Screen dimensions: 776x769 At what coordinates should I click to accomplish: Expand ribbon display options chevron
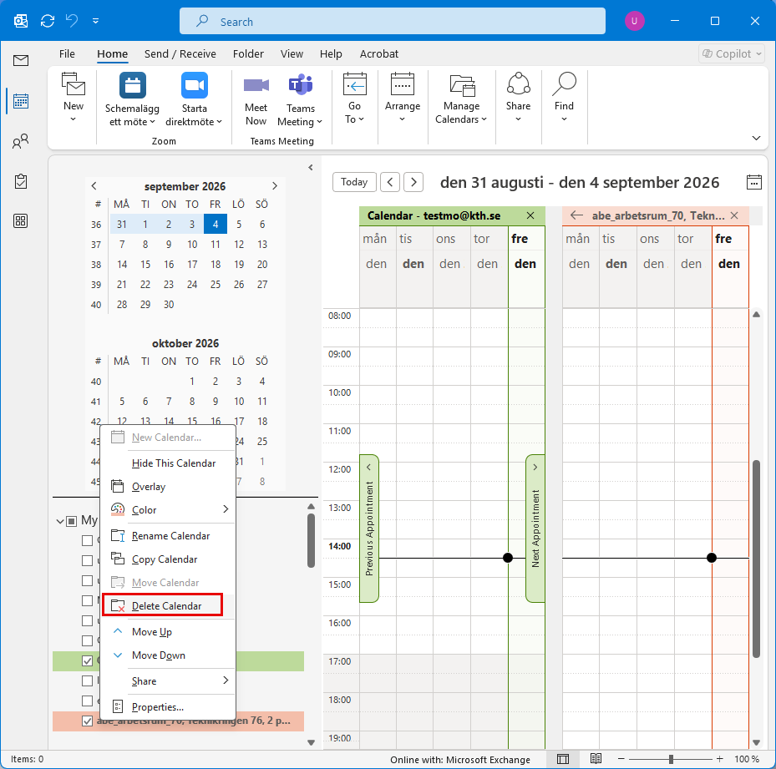(756, 138)
